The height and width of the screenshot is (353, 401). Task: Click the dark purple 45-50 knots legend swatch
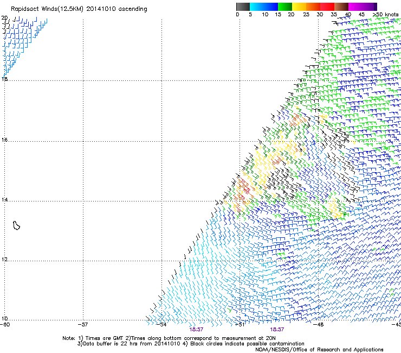tap(370, 7)
